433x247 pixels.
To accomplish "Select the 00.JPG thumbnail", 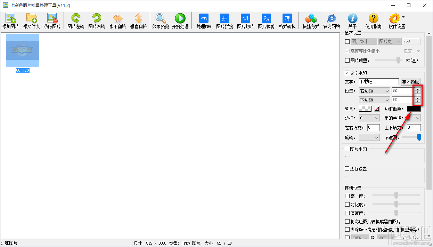I will pyautogui.click(x=23, y=50).
